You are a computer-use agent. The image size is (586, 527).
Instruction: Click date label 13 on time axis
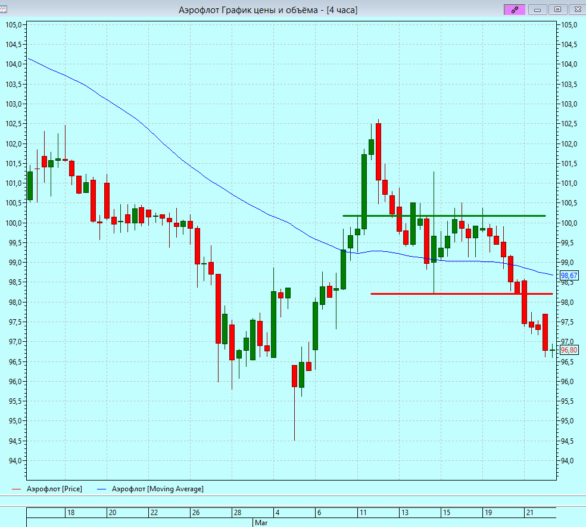click(x=405, y=513)
